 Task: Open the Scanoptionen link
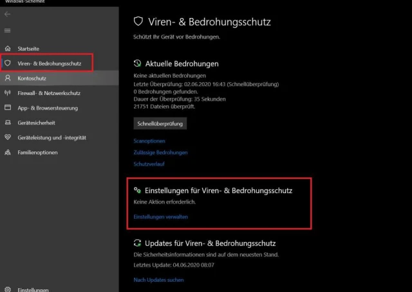pyautogui.click(x=149, y=141)
